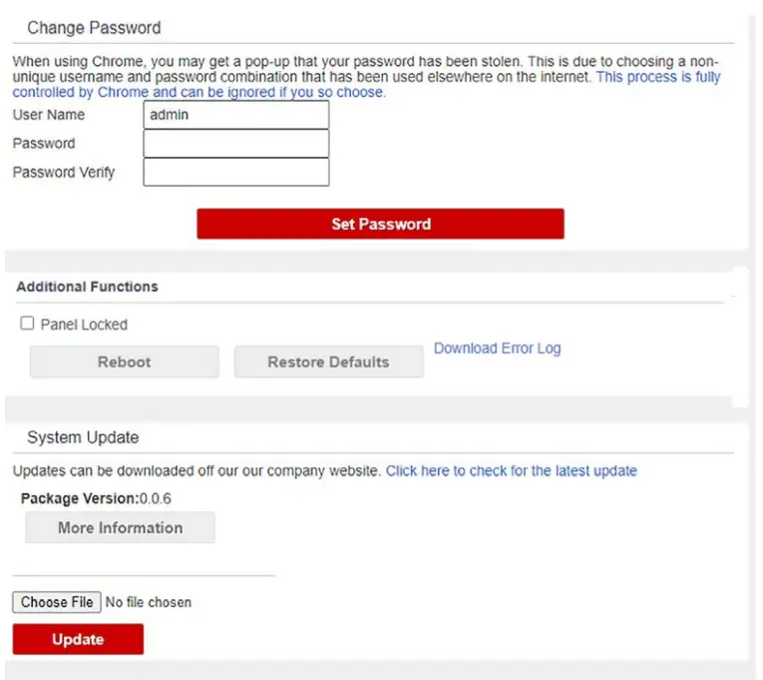Click the check for latest update link

coord(512,470)
